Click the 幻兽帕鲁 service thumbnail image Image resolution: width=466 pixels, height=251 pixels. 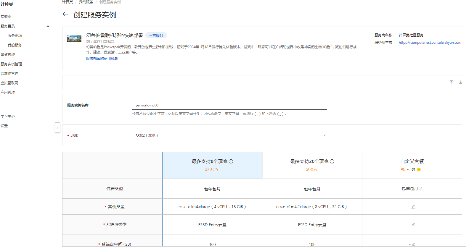click(x=74, y=39)
